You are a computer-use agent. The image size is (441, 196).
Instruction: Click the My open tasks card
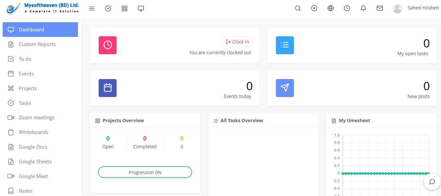(x=352, y=45)
